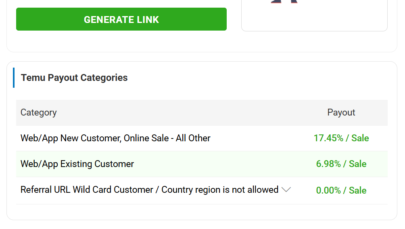This screenshot has height=229, width=405.
Task: Click the Temu Payout Categories heading
Action: tap(74, 78)
